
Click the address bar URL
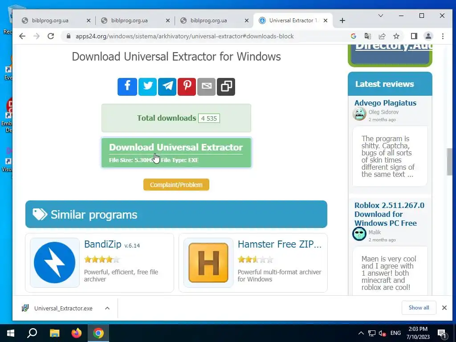tap(185, 36)
